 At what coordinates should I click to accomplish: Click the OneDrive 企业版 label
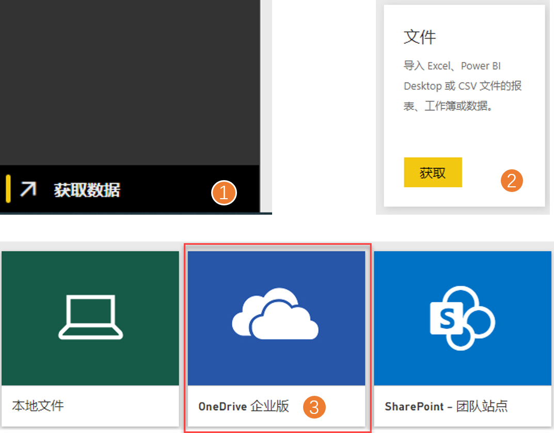[x=244, y=406]
